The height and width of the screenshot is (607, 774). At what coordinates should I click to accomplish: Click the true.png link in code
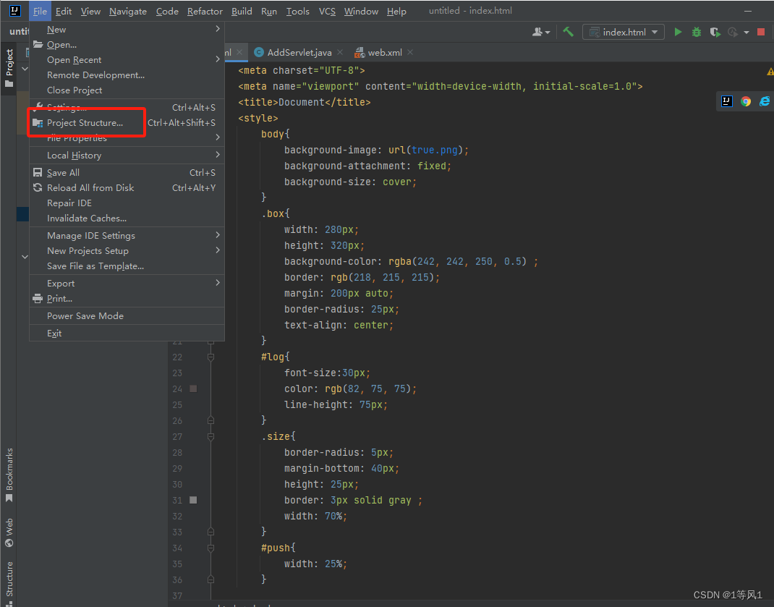(435, 150)
